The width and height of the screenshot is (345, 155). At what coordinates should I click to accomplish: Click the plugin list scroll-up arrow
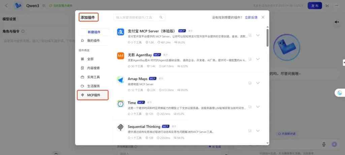click(x=267, y=27)
